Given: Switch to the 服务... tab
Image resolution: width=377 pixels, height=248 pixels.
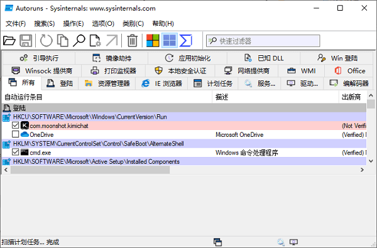Looking at the screenshot, I should coord(259,84).
